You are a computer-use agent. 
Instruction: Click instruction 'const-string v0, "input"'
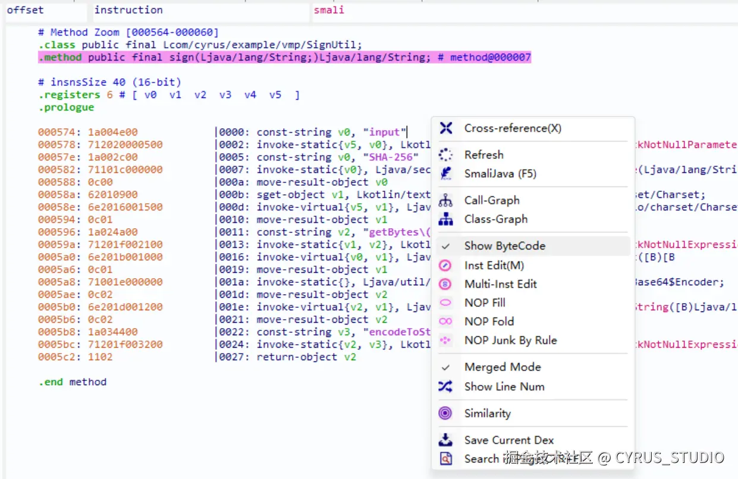tap(331, 132)
